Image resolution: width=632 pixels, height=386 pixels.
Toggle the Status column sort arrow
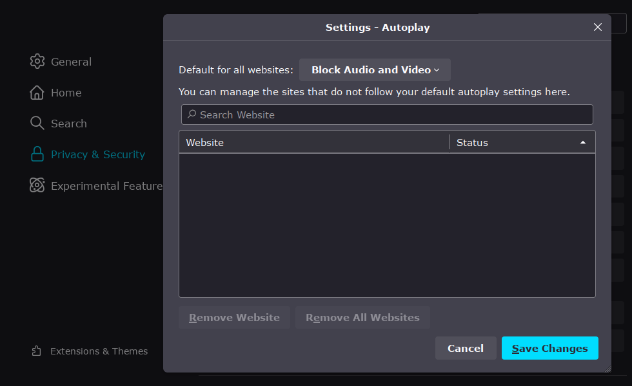tap(583, 143)
